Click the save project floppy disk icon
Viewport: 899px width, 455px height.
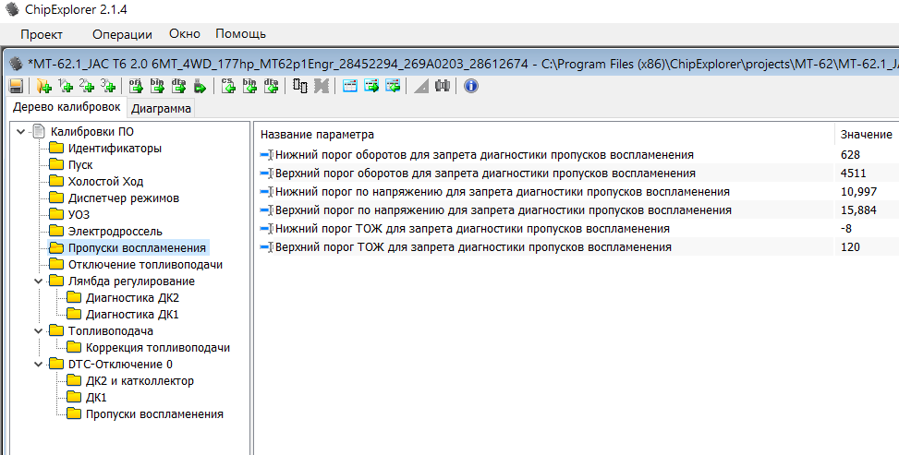[x=16, y=87]
